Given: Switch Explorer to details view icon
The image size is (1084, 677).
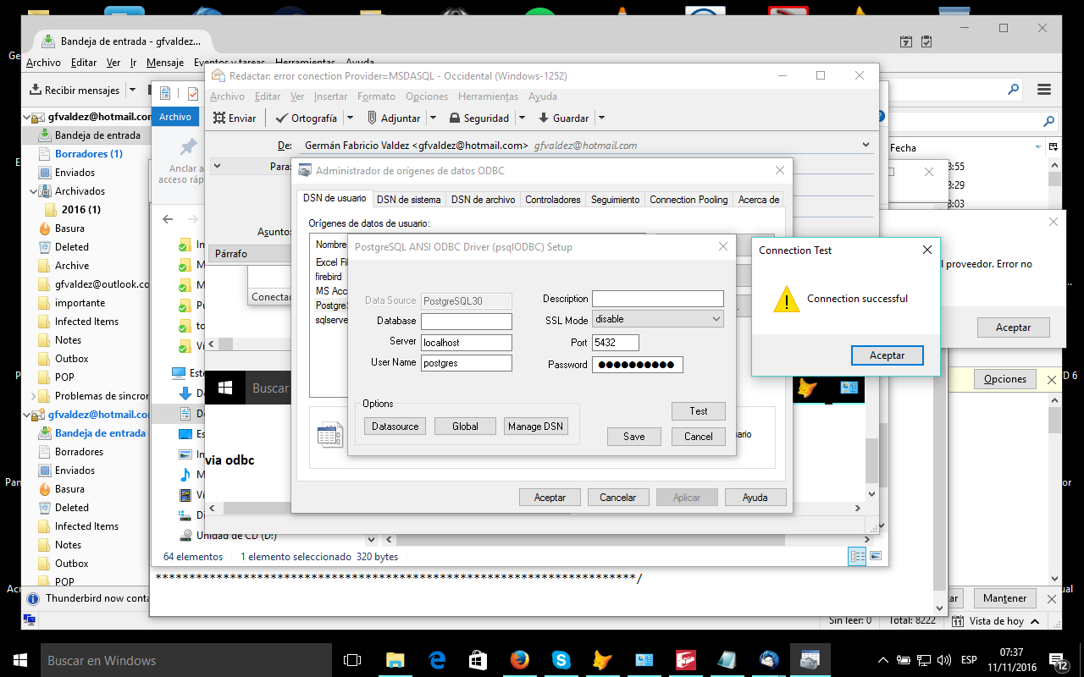Looking at the screenshot, I should tap(857, 556).
